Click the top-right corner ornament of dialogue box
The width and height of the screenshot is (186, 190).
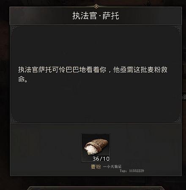click(x=177, y=29)
